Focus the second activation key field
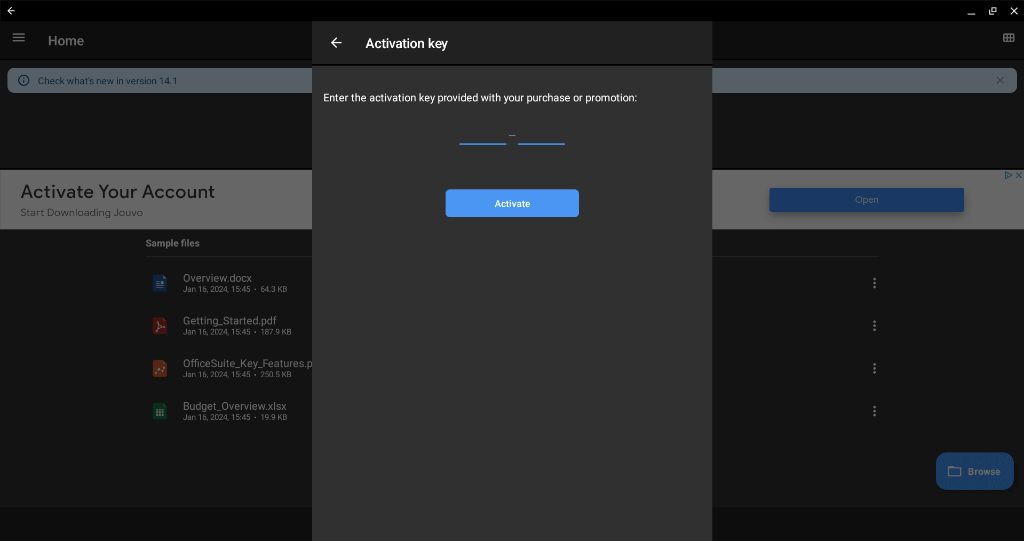The width and height of the screenshot is (1024, 541). coord(541,136)
